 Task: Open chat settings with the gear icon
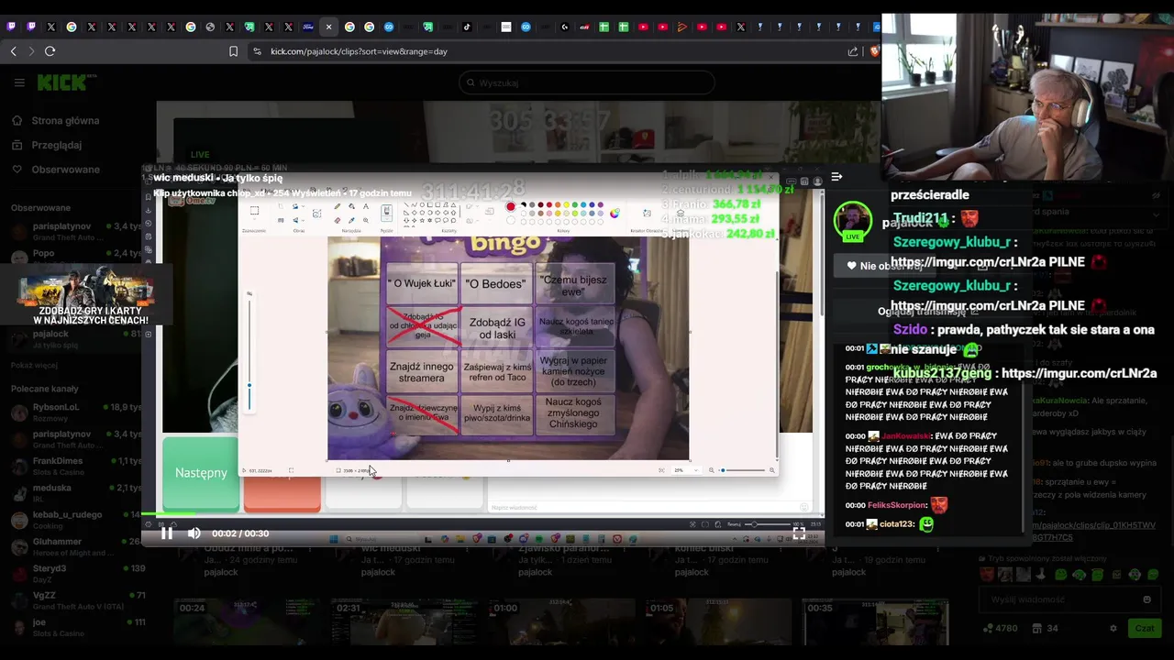point(1113,628)
